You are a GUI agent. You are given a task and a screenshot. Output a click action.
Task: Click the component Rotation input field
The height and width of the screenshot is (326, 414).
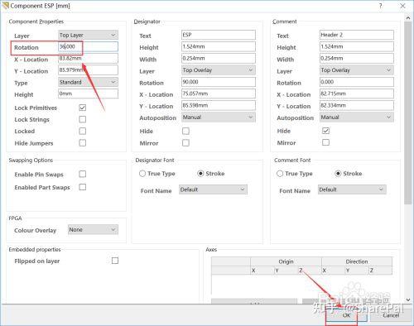click(89, 46)
